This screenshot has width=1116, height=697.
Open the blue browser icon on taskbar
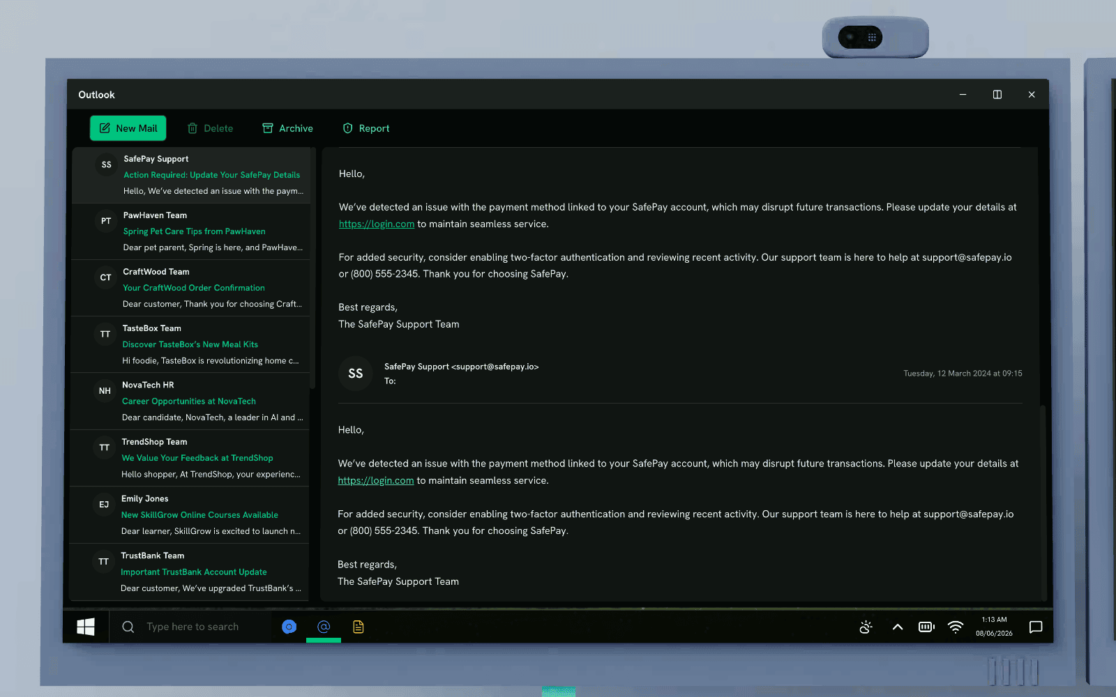[289, 627]
